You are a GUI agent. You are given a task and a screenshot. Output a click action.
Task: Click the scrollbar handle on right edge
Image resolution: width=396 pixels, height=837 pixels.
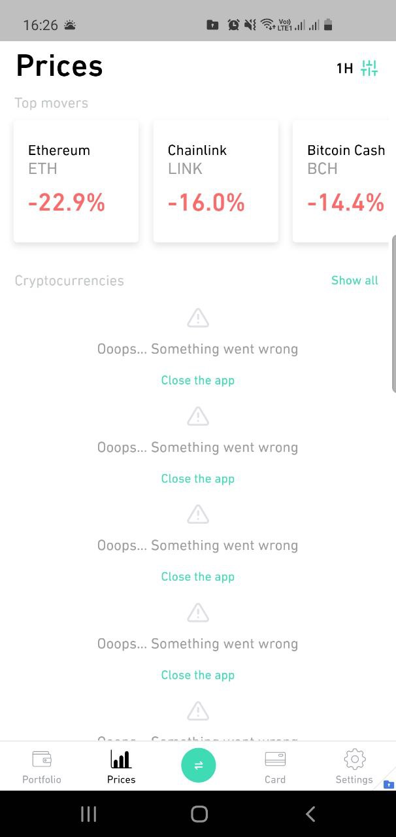tap(393, 314)
